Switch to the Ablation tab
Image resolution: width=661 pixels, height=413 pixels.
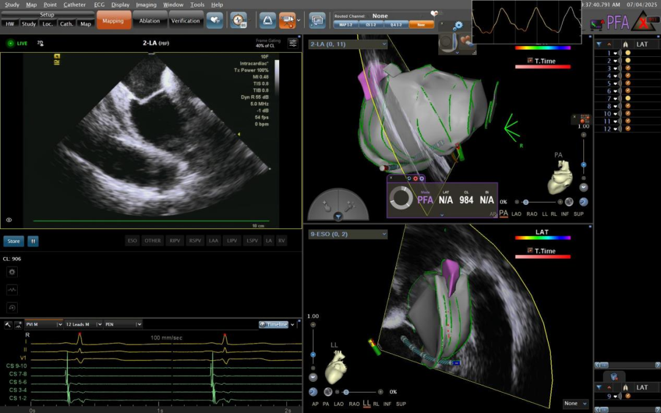[149, 21]
